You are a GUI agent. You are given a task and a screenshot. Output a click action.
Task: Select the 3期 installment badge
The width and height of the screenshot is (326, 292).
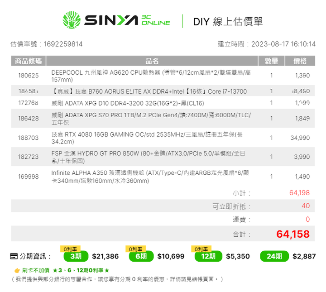[x=76, y=256]
